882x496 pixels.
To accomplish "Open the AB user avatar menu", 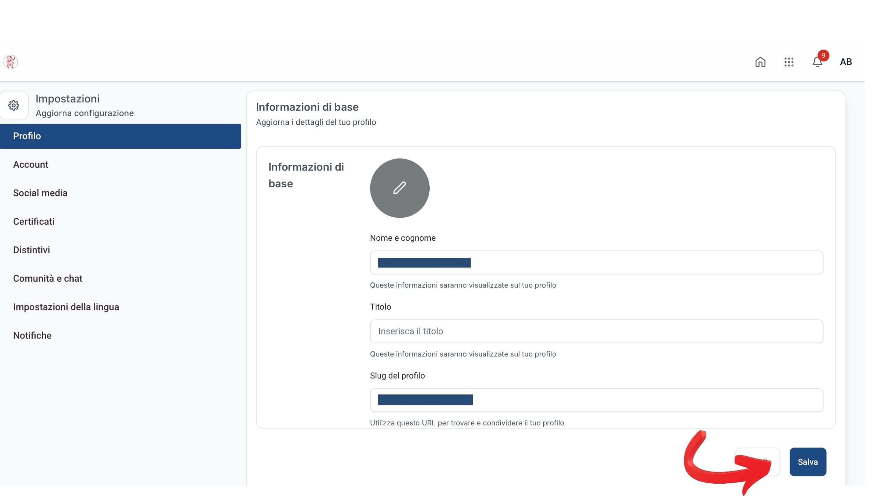I will pyautogui.click(x=846, y=62).
